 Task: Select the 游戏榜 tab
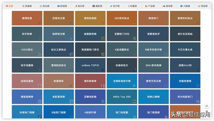click(x=168, y=6)
